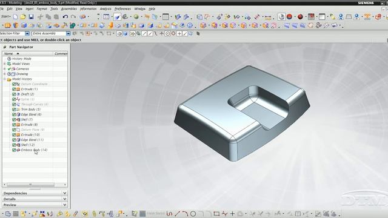Click the Open file folder icon

(x=23, y=17)
